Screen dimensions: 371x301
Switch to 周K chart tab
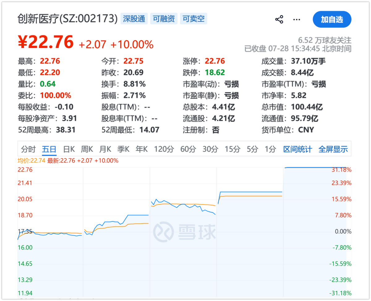pyautogui.click(x=87, y=149)
